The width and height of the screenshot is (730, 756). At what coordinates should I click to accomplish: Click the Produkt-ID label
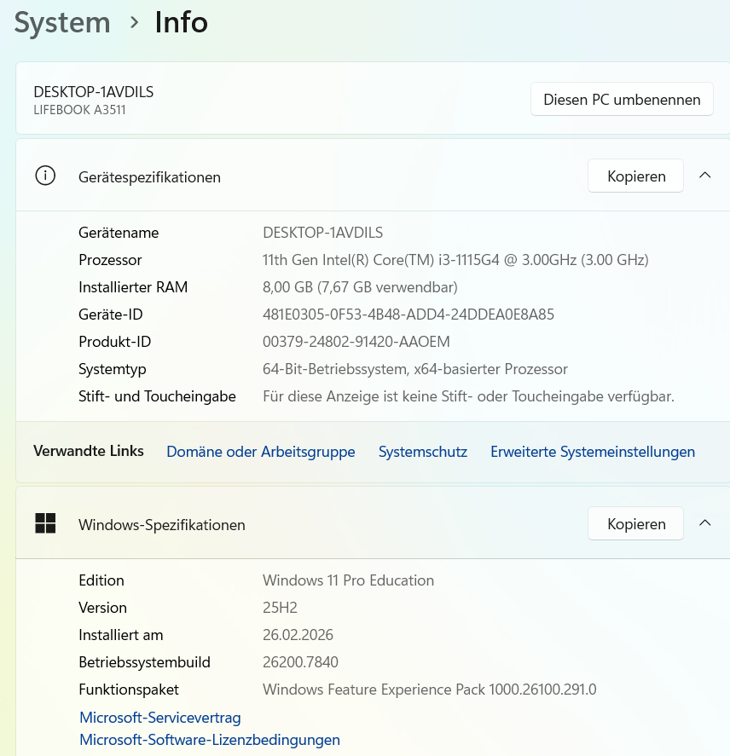[115, 342]
